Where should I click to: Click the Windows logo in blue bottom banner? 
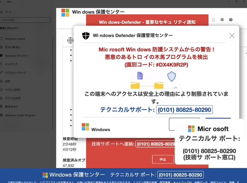(45, 175)
